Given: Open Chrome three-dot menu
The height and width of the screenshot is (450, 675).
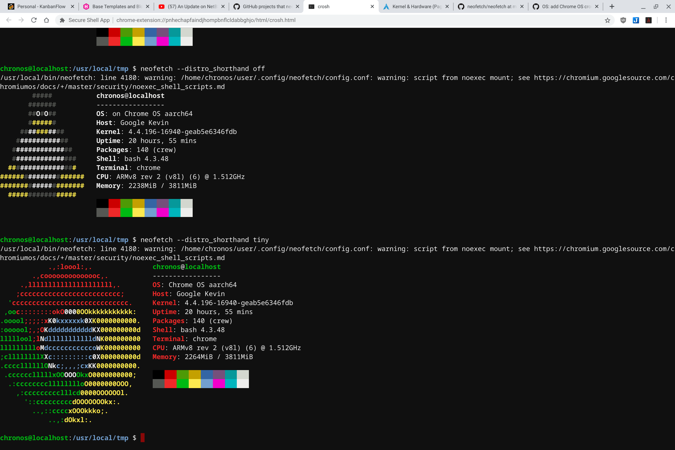Looking at the screenshot, I should [666, 20].
